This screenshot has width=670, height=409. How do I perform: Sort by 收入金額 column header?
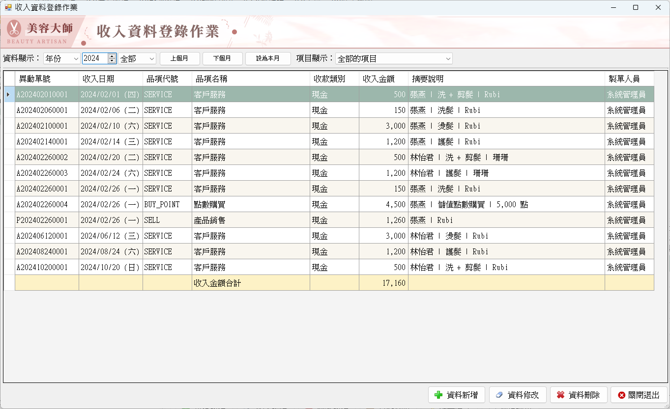coord(383,79)
